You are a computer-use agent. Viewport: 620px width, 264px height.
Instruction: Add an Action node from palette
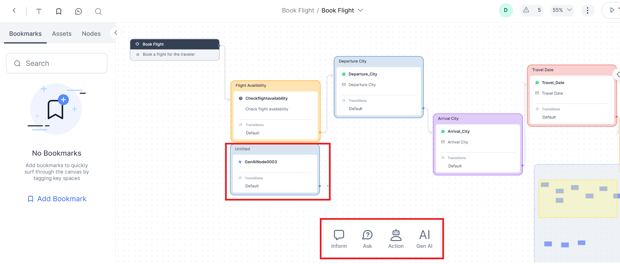click(396, 239)
